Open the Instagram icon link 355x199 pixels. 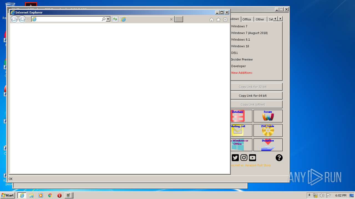coord(244,158)
